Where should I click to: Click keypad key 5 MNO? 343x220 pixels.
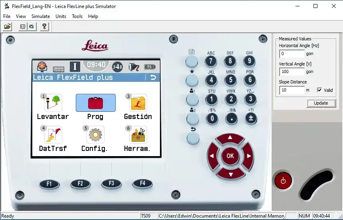pos(231,80)
